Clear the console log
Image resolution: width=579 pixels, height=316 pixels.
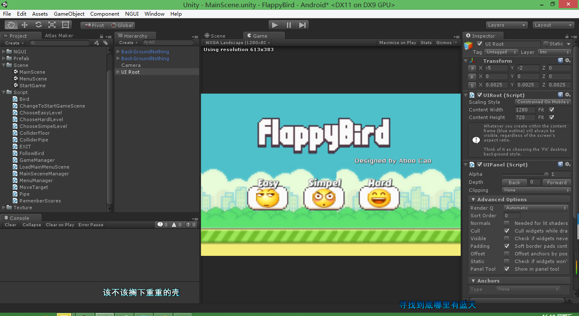click(11, 225)
